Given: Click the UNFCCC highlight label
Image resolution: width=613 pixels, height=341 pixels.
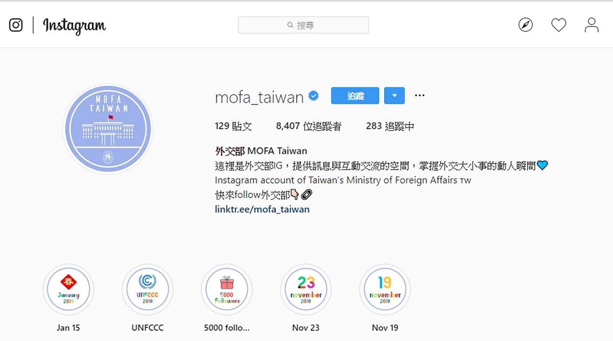Looking at the screenshot, I should 148,328.
